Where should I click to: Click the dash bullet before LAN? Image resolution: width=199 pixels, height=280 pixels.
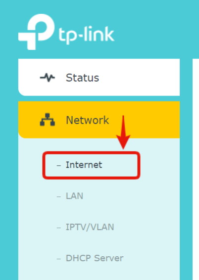pos(59,197)
